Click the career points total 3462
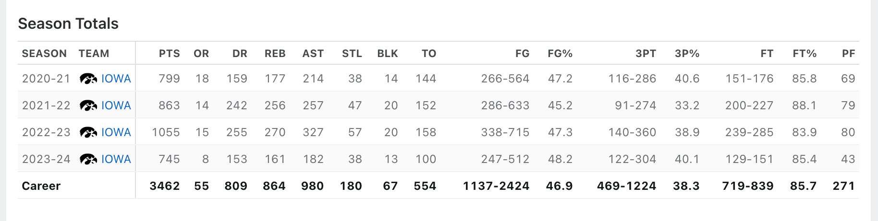Screen dimensions: 878x221 click(165, 186)
